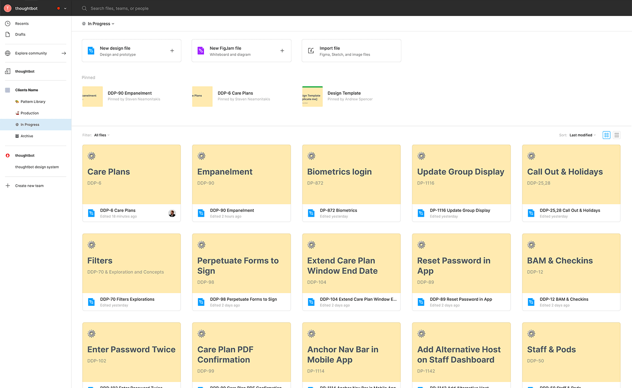Click plus icon on New FigJam file
The height and width of the screenshot is (388, 632).
click(x=282, y=51)
